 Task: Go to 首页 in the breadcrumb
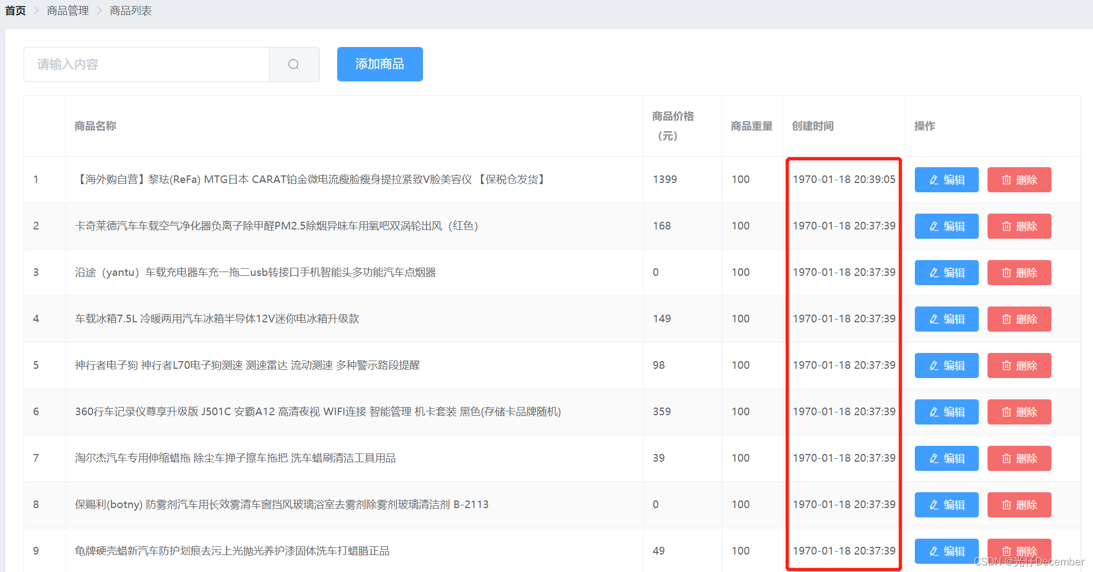click(x=15, y=10)
